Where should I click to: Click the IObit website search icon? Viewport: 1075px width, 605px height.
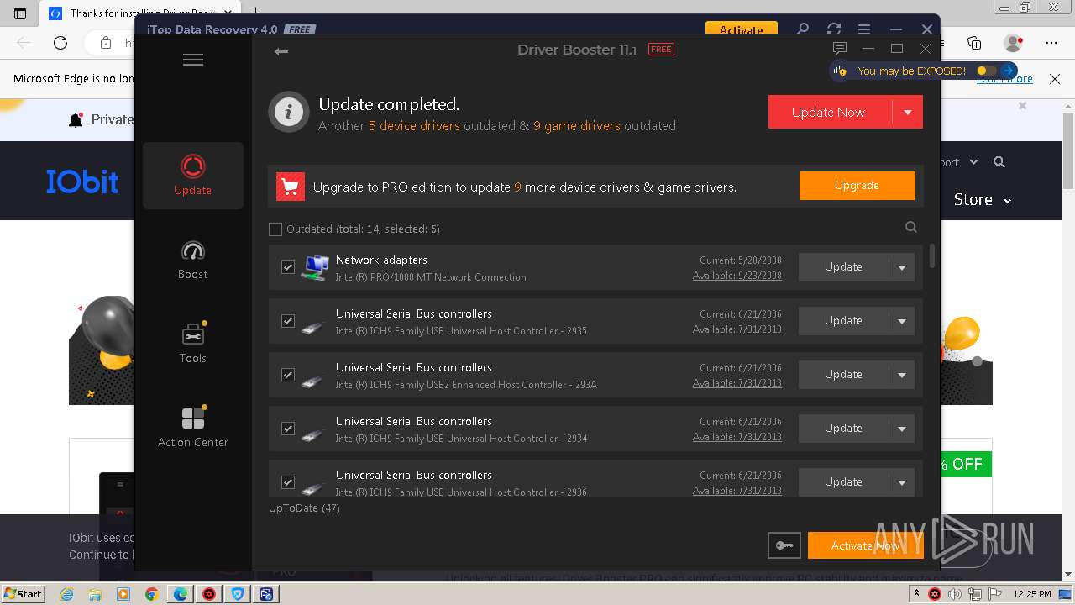point(999,162)
